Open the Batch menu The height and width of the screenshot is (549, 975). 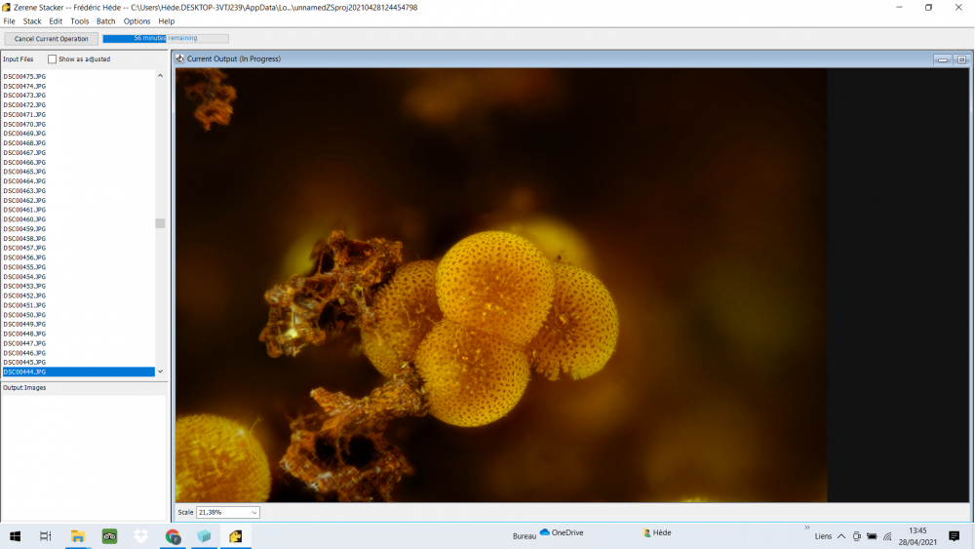105,20
